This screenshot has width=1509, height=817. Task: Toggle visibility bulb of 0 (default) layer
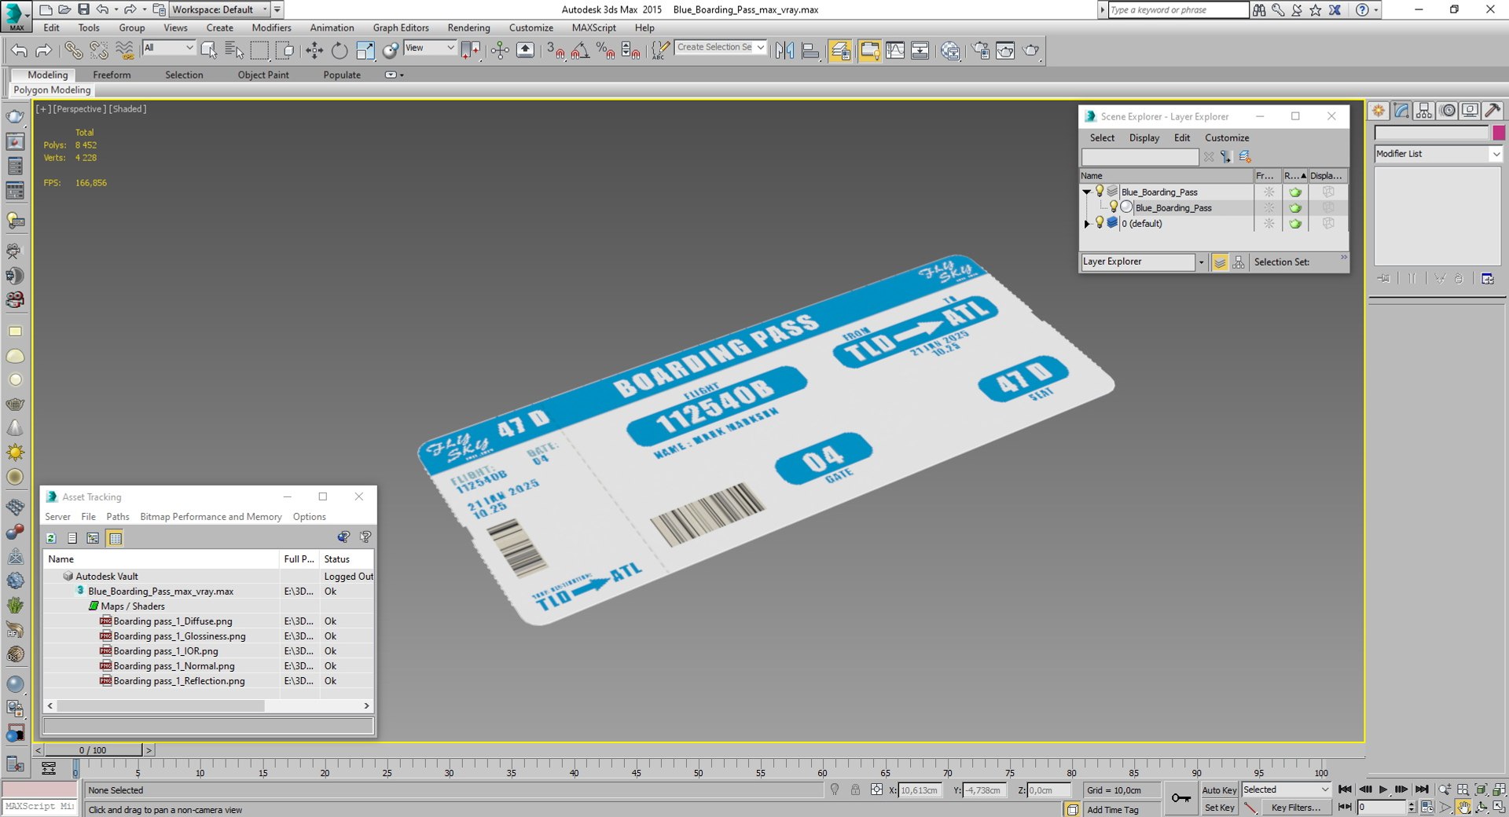[x=1100, y=223]
